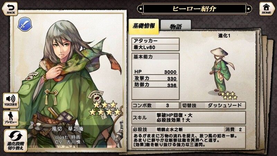
Task: Play character voice with VOICE再生 button
Action: click(11, 101)
